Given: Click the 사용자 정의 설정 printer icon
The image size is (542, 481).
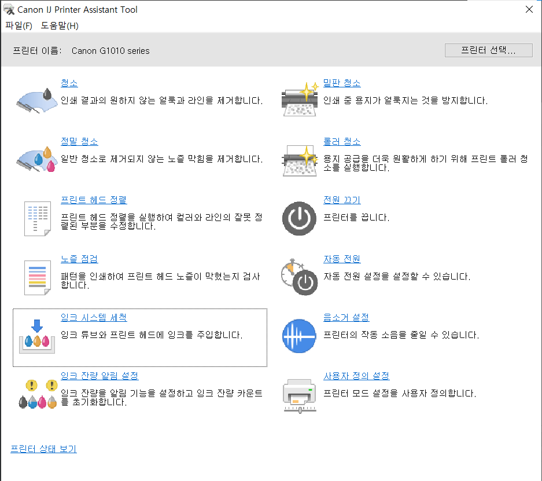Looking at the screenshot, I should tap(300, 396).
